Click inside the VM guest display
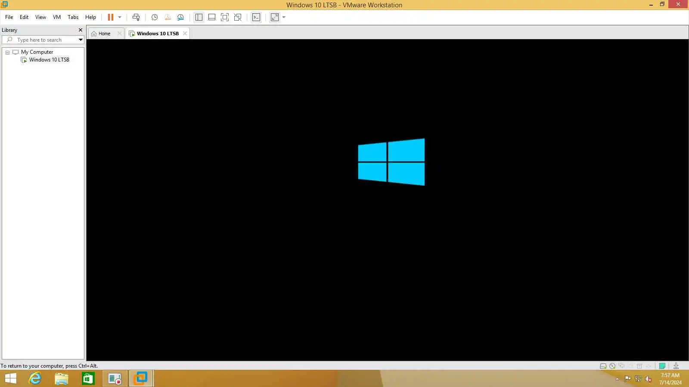The height and width of the screenshot is (387, 689). click(388, 200)
